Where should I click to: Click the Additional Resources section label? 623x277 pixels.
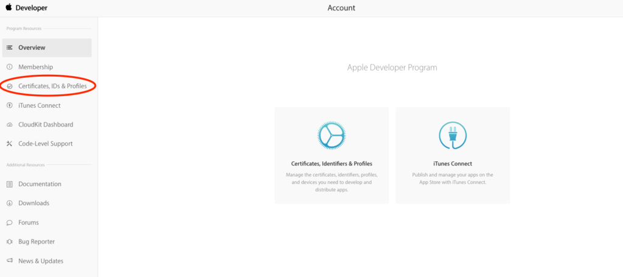coord(26,165)
